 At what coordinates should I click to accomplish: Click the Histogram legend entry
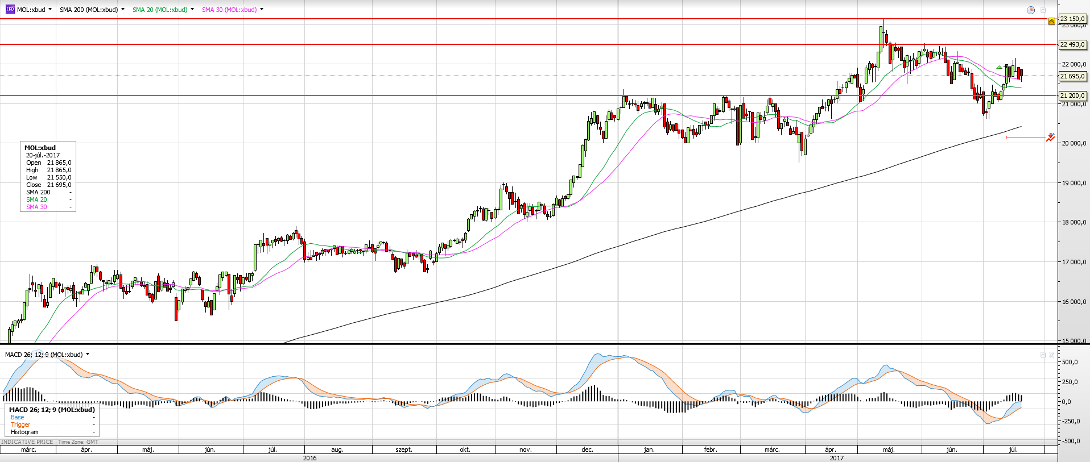coord(24,432)
